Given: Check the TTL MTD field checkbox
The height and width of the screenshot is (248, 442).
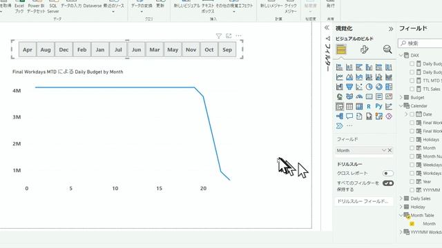Looking at the screenshot, I should 412,81.
